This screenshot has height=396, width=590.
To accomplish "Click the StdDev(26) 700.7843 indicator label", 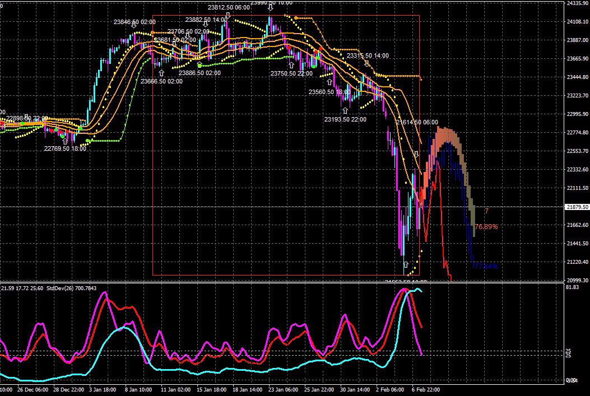I will [x=71, y=288].
